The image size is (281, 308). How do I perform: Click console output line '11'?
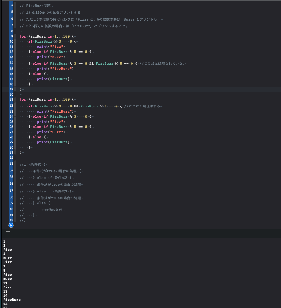tap(5, 283)
